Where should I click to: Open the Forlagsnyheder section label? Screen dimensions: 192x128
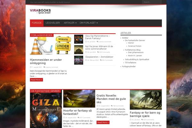pos(42,35)
